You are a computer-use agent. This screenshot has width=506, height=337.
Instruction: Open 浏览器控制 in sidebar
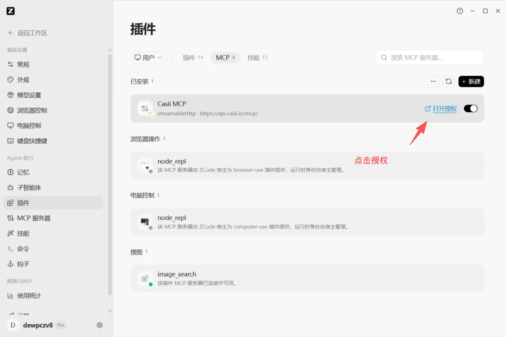(x=53, y=110)
